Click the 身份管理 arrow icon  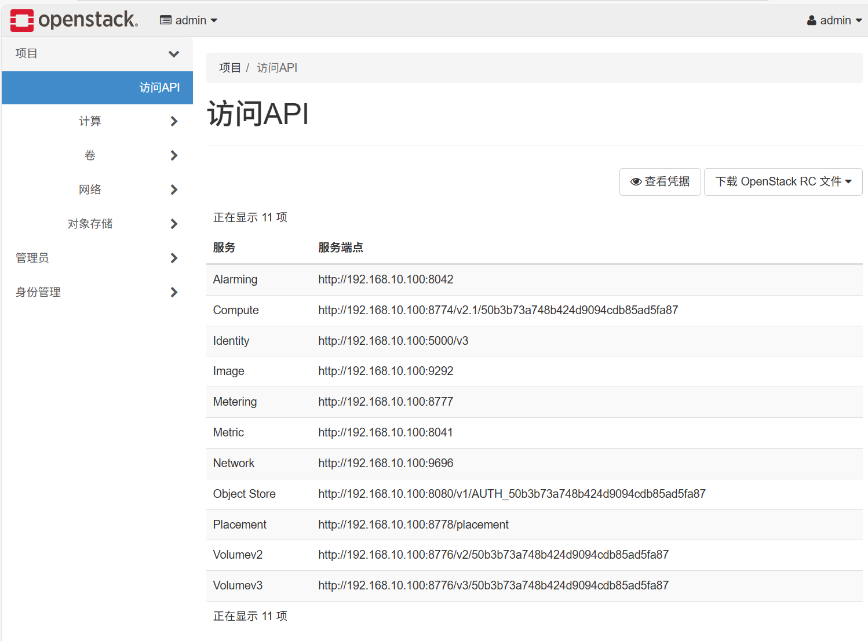(173, 292)
